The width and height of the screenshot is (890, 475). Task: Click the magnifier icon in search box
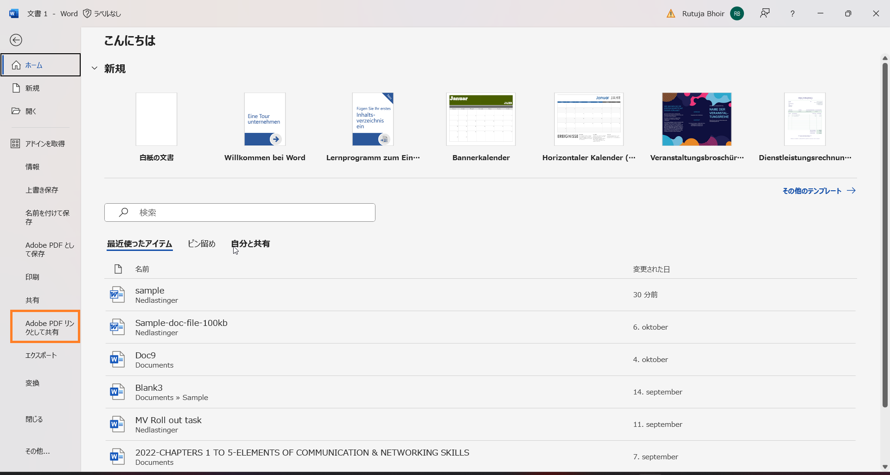(123, 212)
